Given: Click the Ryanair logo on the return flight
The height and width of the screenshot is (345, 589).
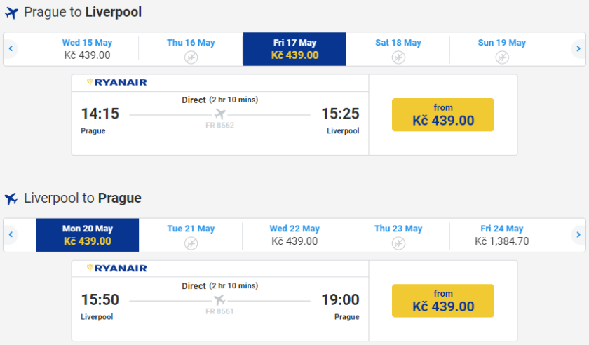Looking at the screenshot, I should coord(116,268).
